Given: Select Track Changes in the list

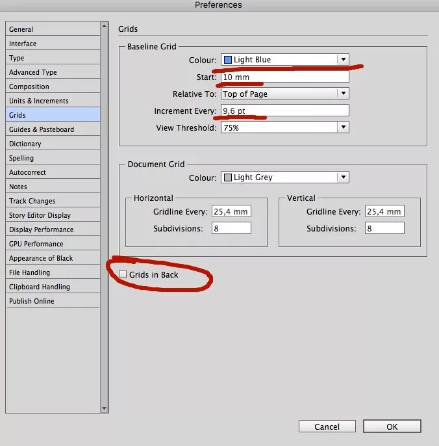Looking at the screenshot, I should (x=53, y=200).
